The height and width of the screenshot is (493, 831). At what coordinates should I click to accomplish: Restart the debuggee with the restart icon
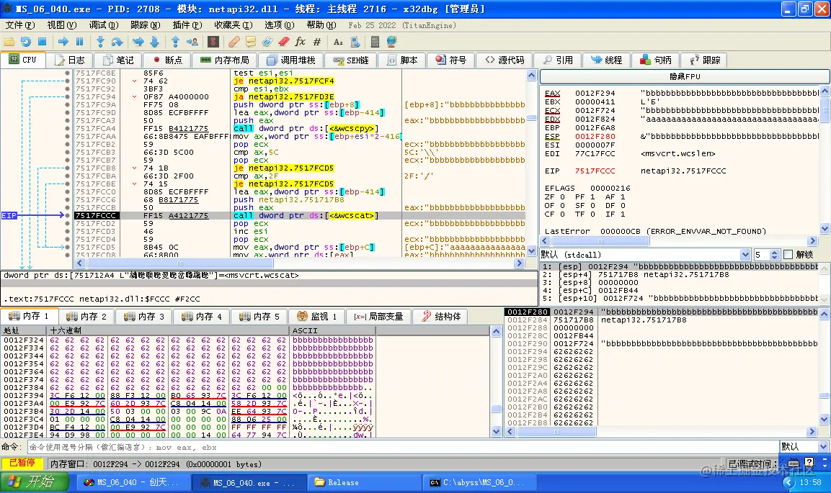(25, 42)
